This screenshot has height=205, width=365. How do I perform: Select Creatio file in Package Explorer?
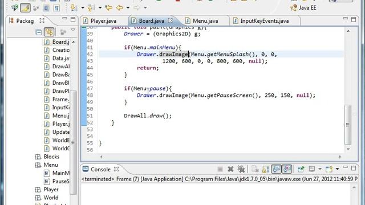[x=57, y=50]
